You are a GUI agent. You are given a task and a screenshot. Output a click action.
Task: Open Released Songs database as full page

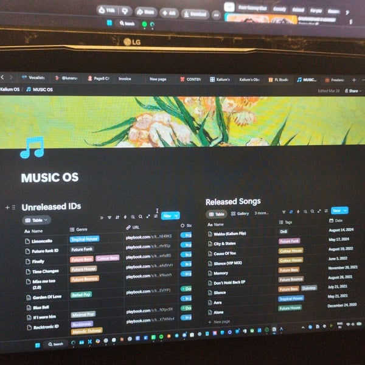pos(319,211)
